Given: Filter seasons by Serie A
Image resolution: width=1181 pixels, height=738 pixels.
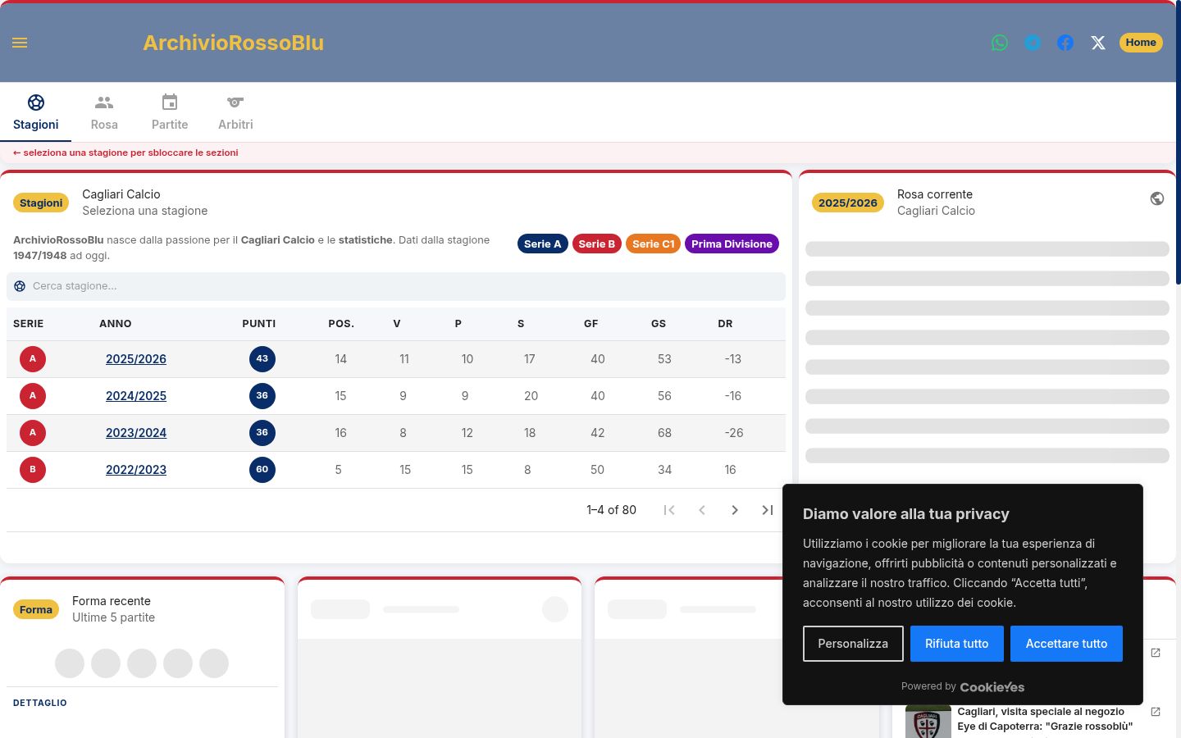Looking at the screenshot, I should click(543, 244).
